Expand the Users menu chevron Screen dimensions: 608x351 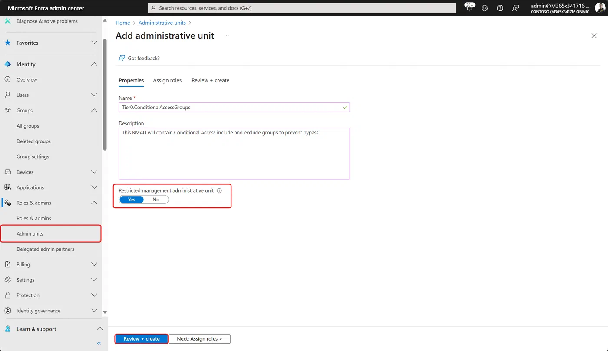click(x=94, y=95)
